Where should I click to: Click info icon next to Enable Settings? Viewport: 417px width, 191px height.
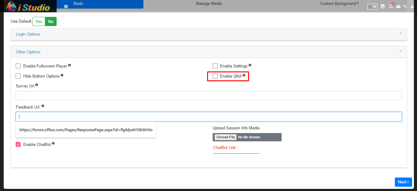[x=250, y=65]
